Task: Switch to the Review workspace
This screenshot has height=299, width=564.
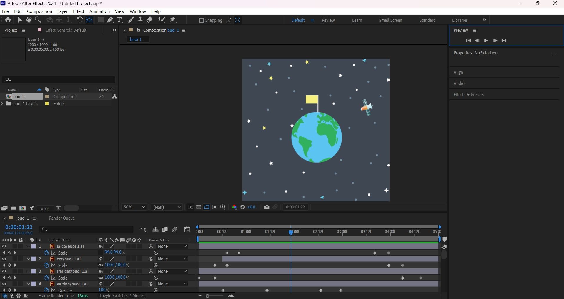Action: [x=328, y=20]
